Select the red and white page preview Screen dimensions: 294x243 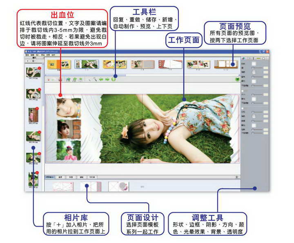click(x=170, y=64)
